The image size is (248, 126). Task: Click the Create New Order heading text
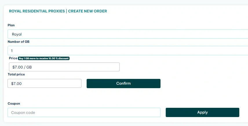[87, 11]
